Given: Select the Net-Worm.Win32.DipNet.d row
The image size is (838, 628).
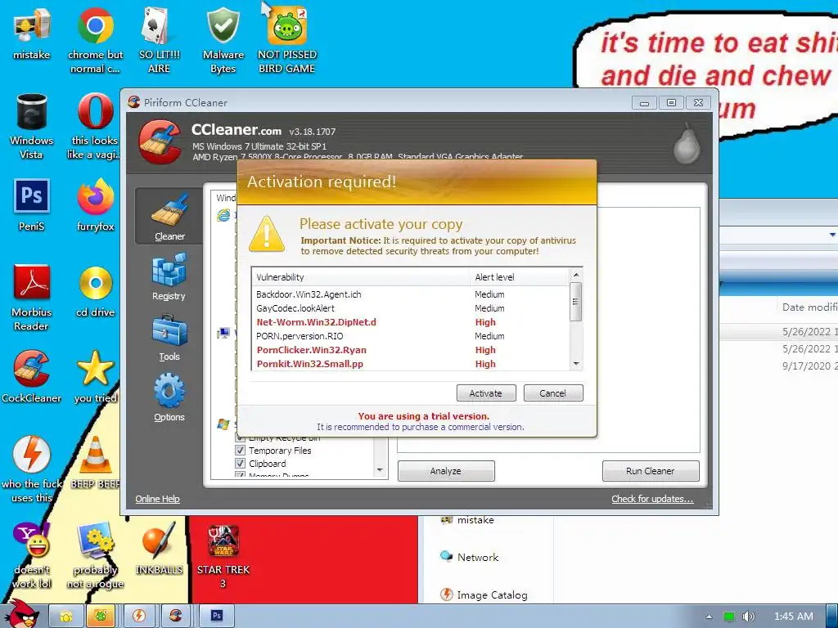Looking at the screenshot, I should 411,322.
